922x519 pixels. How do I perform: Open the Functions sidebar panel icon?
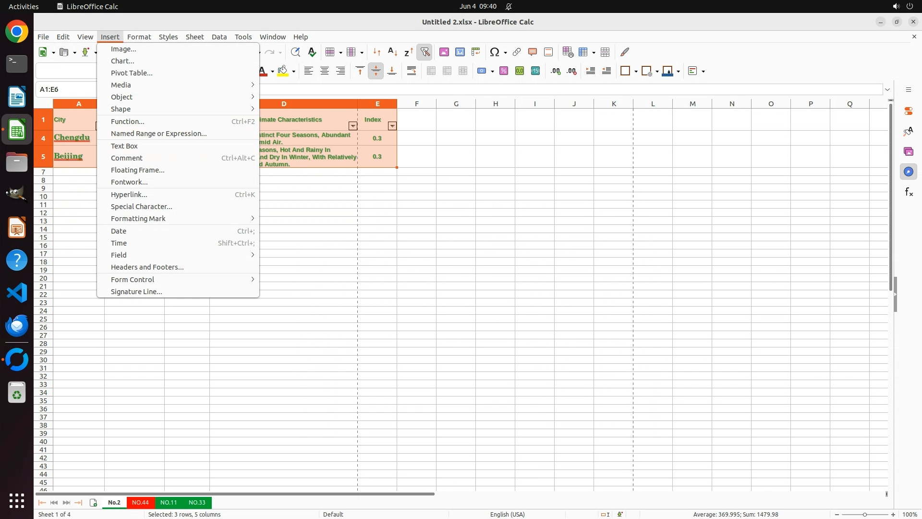pos(909,192)
